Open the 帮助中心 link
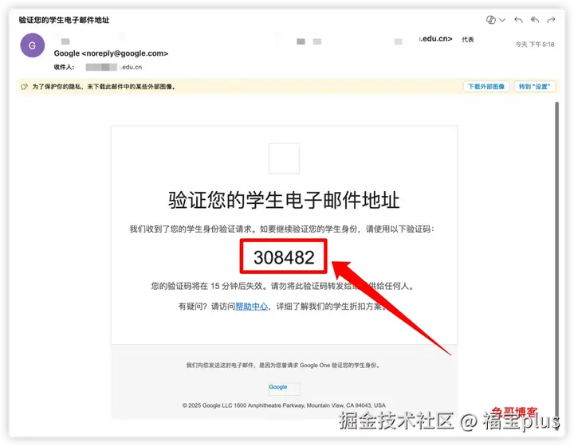 point(251,307)
